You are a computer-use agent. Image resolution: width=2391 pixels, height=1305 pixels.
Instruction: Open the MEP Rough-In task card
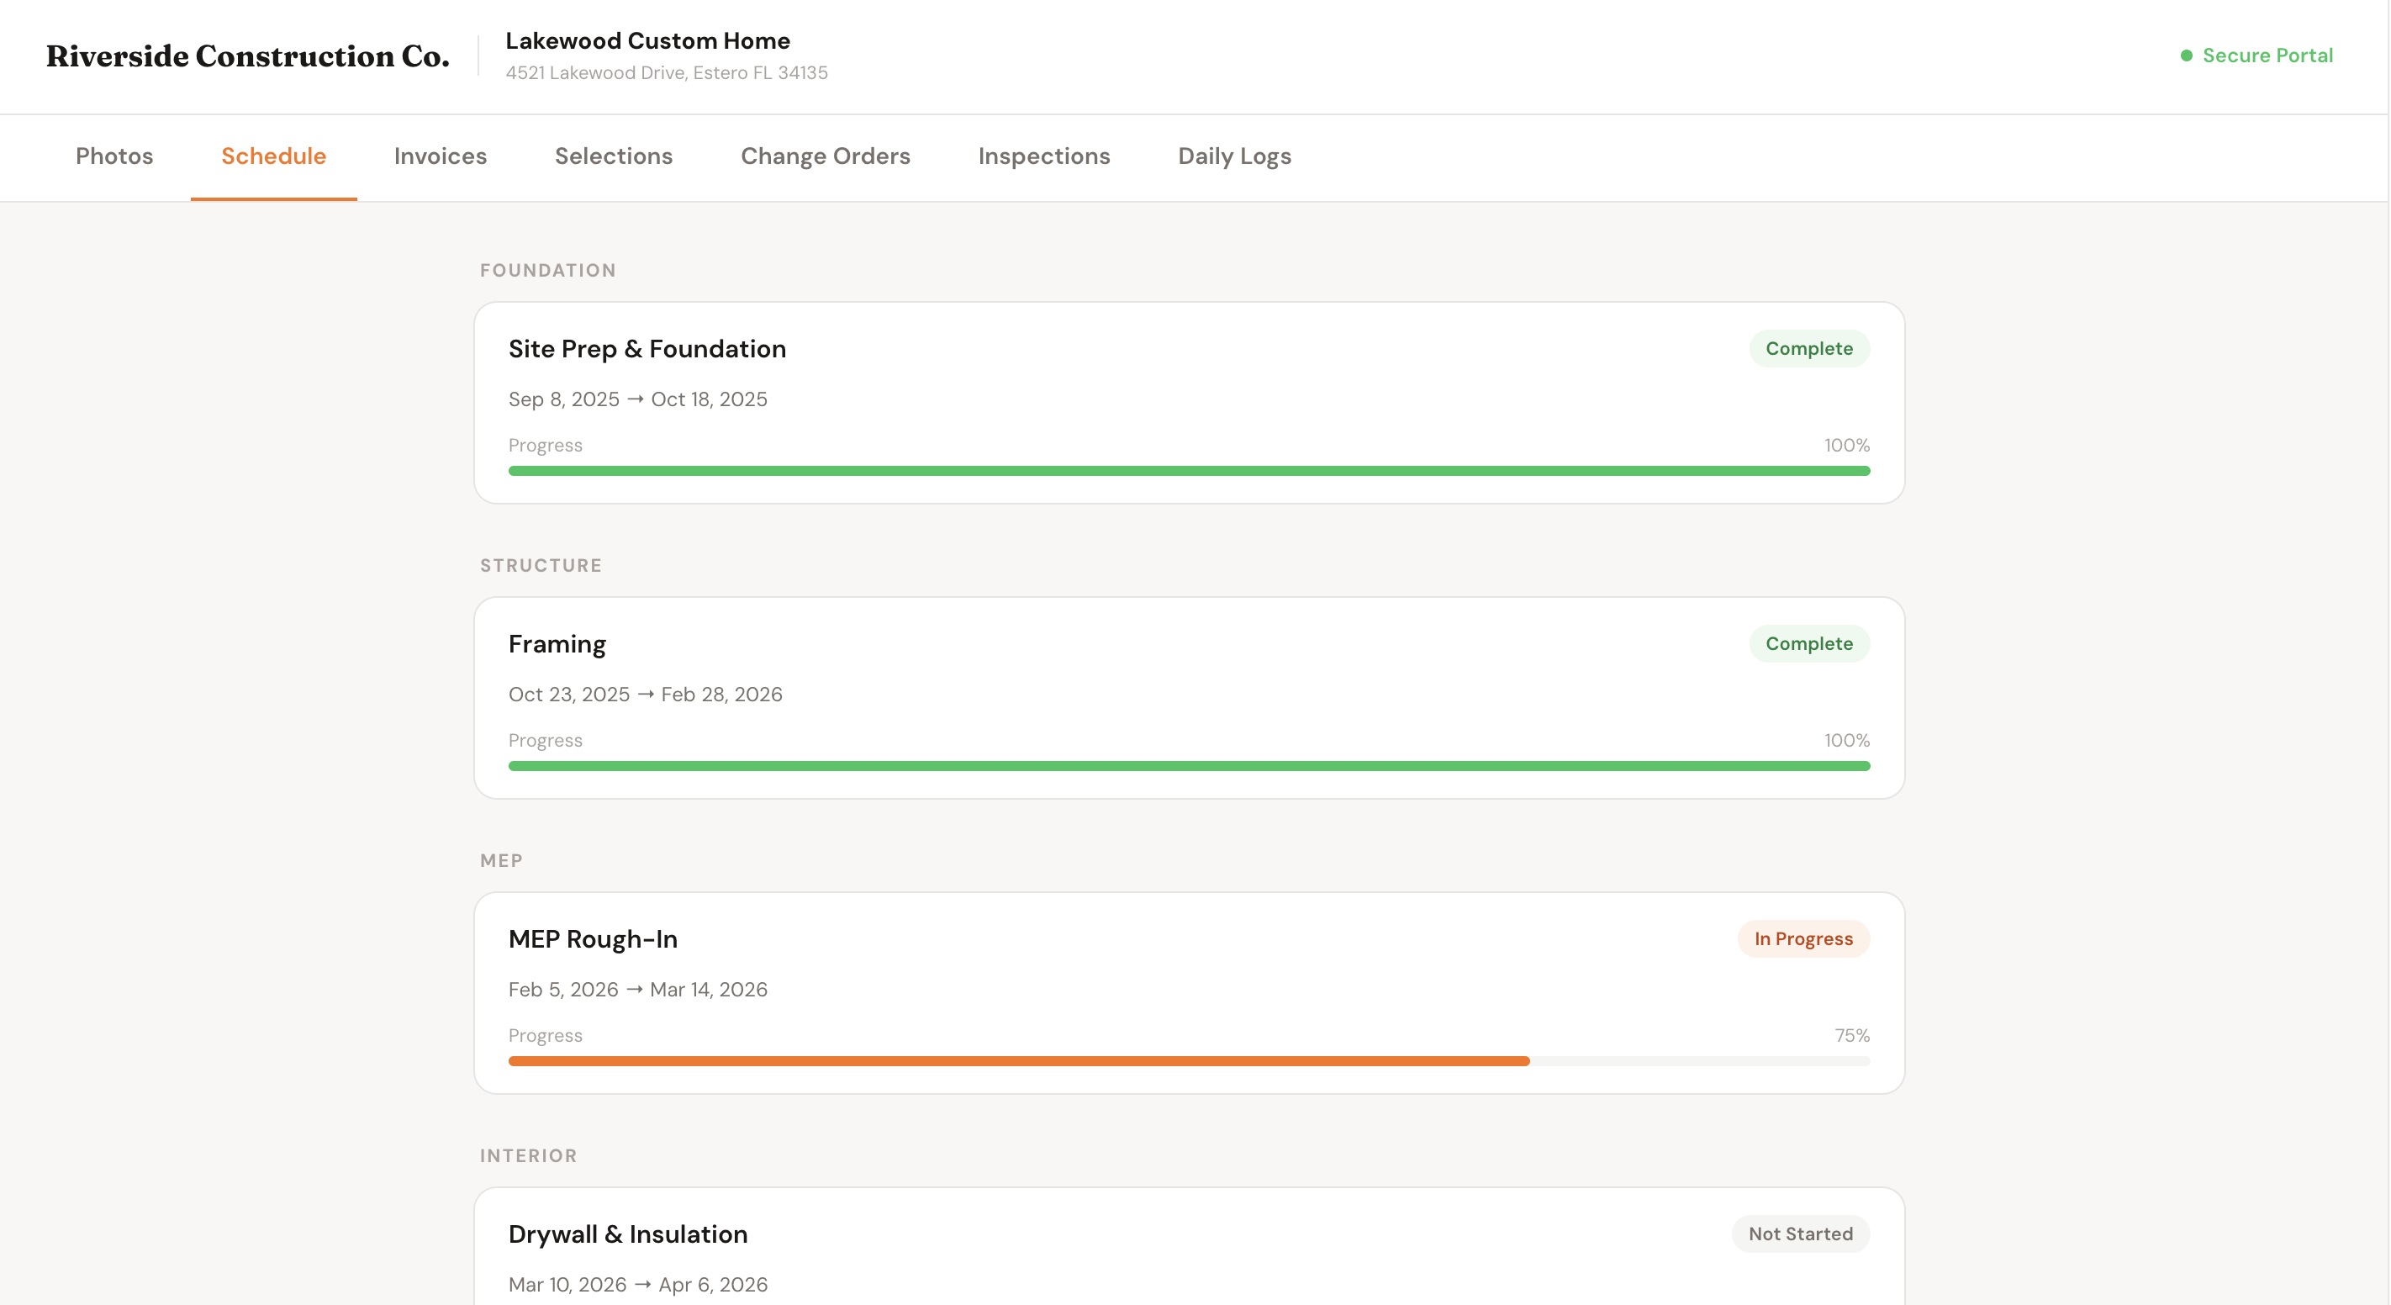point(1189,992)
